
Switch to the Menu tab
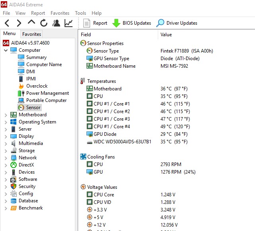coord(10,33)
